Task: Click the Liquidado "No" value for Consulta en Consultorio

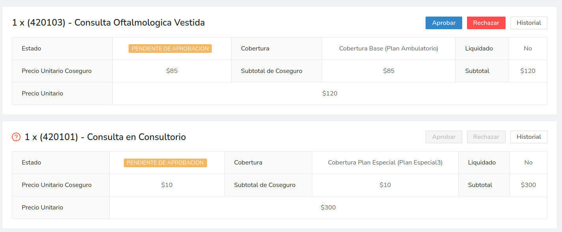Action: [528, 163]
